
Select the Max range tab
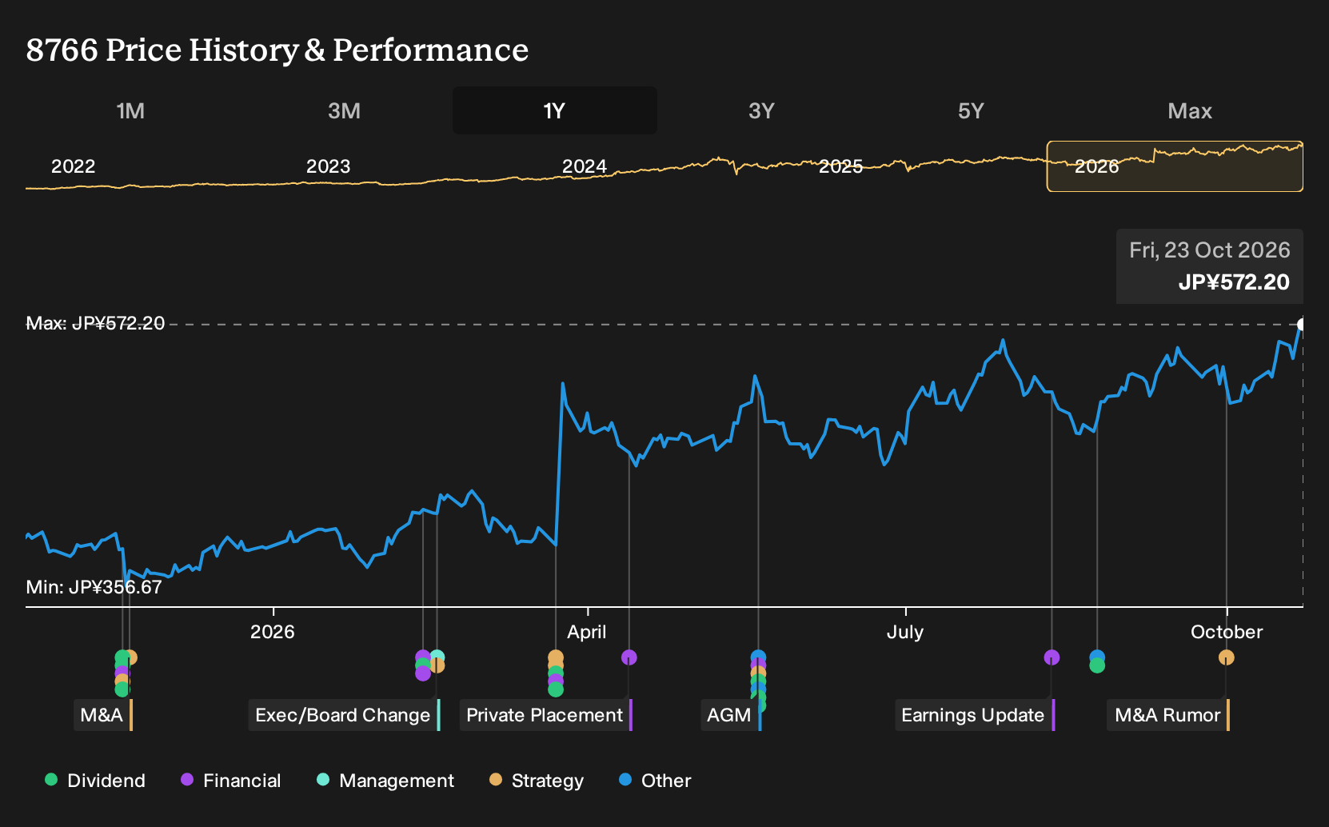[x=1190, y=110]
